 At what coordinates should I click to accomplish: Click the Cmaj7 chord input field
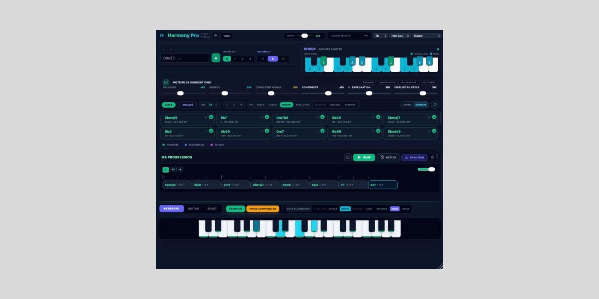[185, 58]
